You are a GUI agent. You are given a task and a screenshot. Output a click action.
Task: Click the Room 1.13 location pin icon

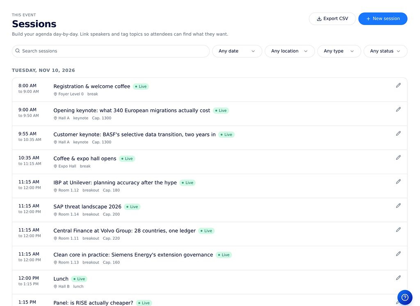(x=55, y=263)
